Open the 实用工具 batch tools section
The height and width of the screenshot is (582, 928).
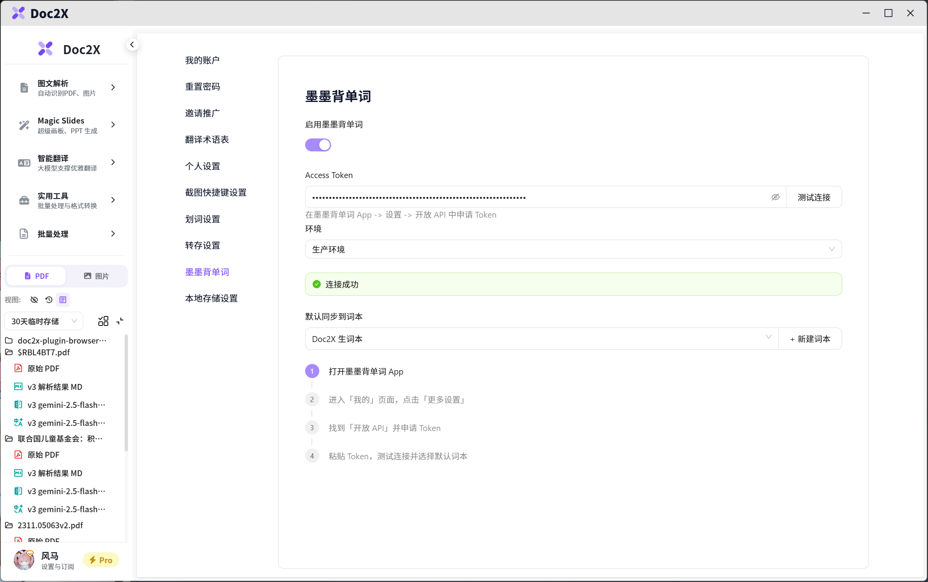tap(66, 200)
